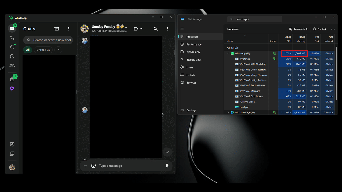Open the Services page in Task Manager
Viewport: 342px width, 192px height.
(201, 83)
